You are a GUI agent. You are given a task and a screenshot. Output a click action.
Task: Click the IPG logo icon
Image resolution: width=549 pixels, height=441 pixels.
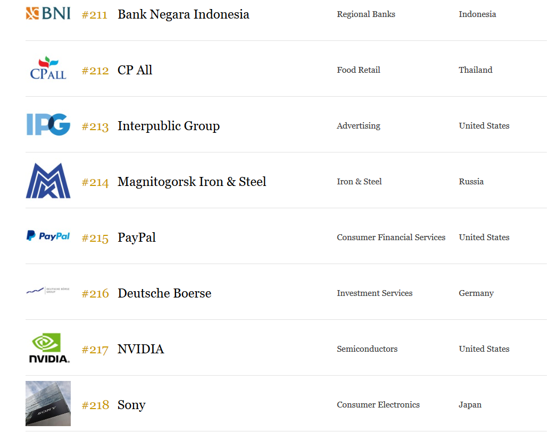click(48, 124)
